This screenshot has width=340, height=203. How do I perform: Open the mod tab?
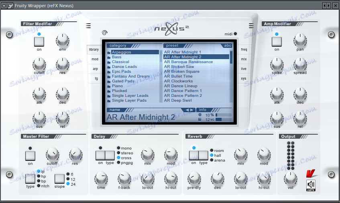tap(95, 59)
